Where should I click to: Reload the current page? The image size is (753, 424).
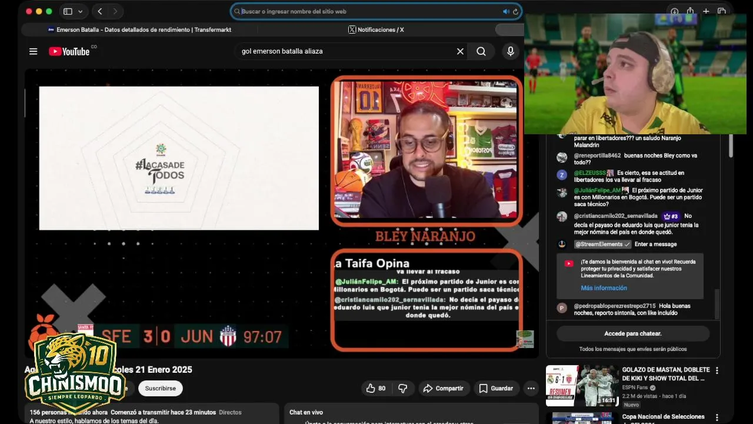point(515,11)
